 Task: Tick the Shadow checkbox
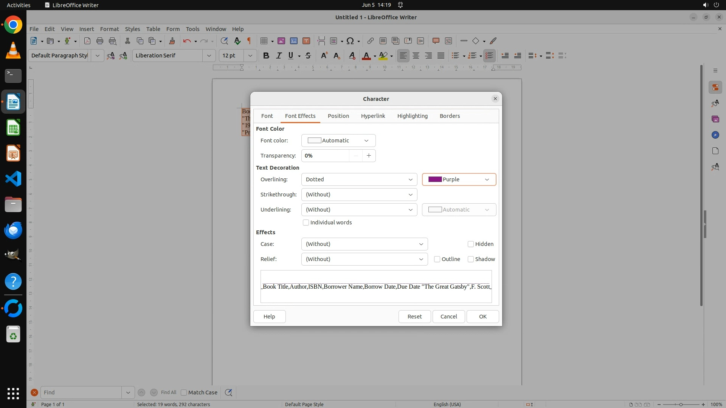(x=471, y=259)
